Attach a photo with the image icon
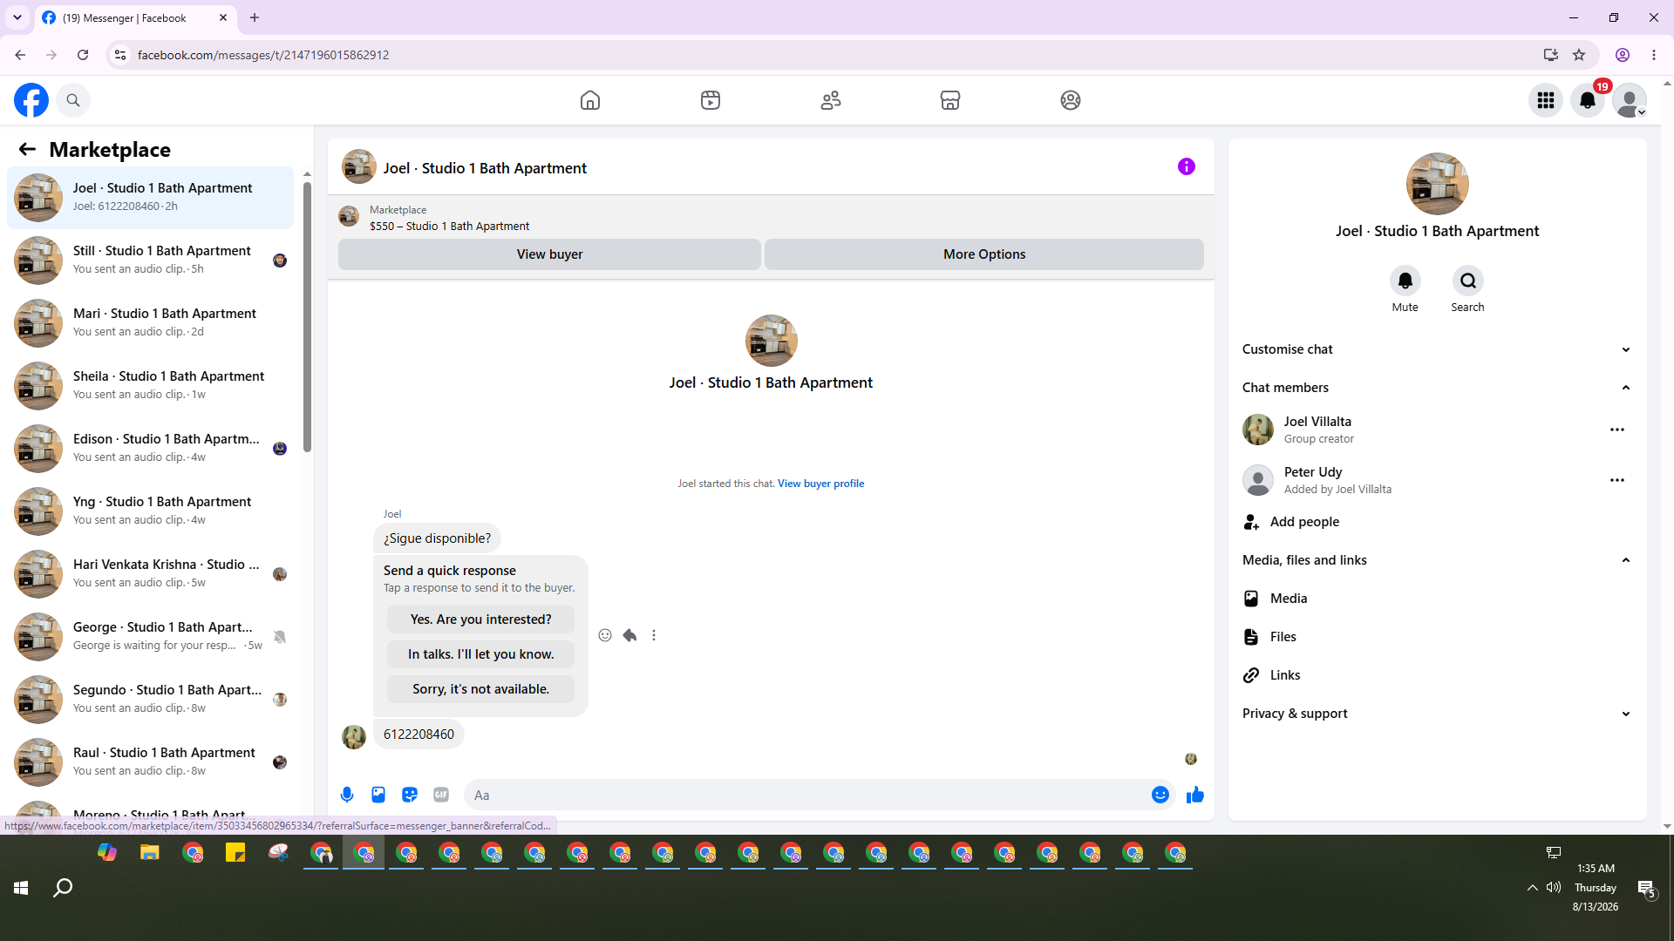The width and height of the screenshot is (1674, 941). 378,795
